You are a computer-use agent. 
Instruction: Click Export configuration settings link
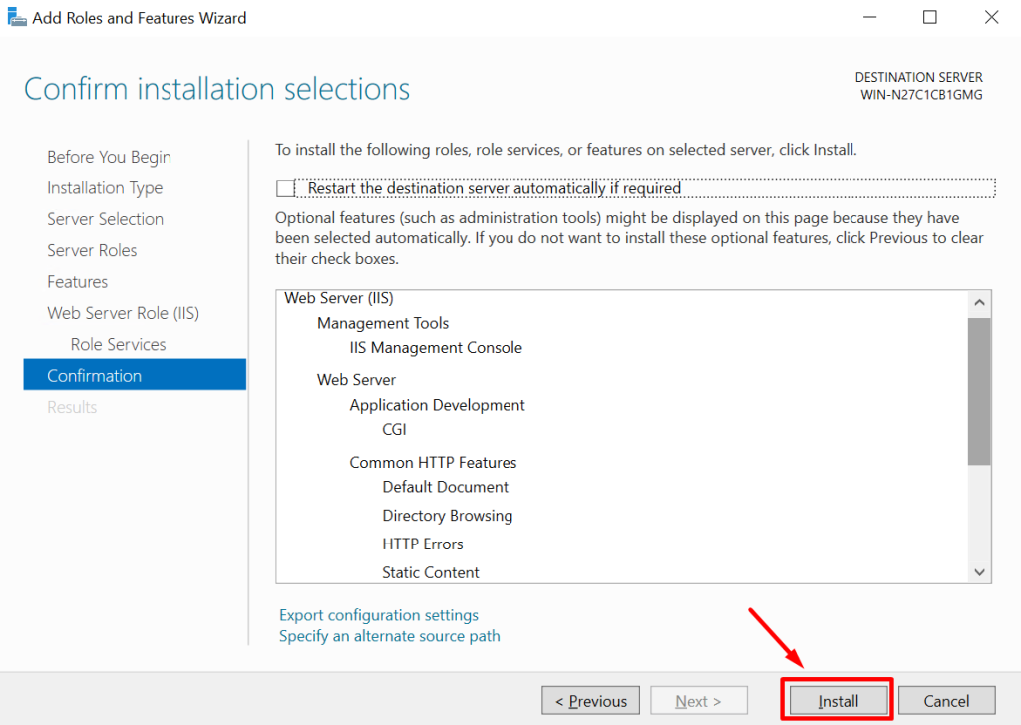coord(379,615)
